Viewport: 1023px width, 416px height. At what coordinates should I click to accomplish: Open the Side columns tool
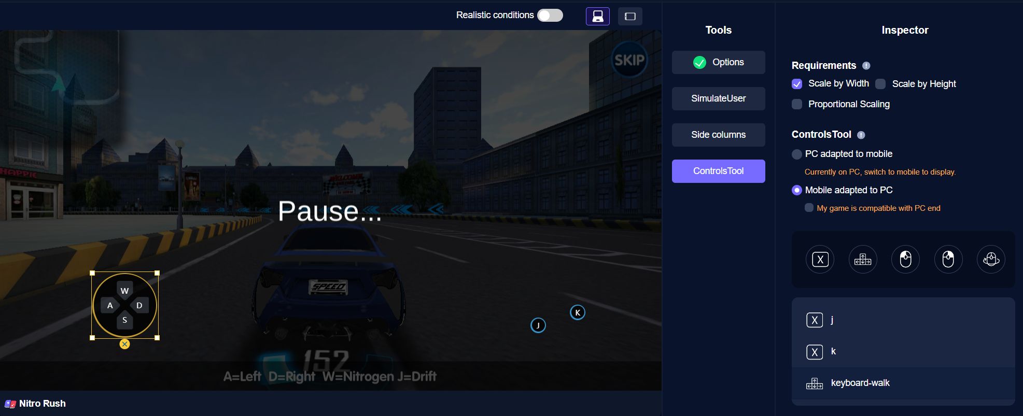tap(718, 135)
